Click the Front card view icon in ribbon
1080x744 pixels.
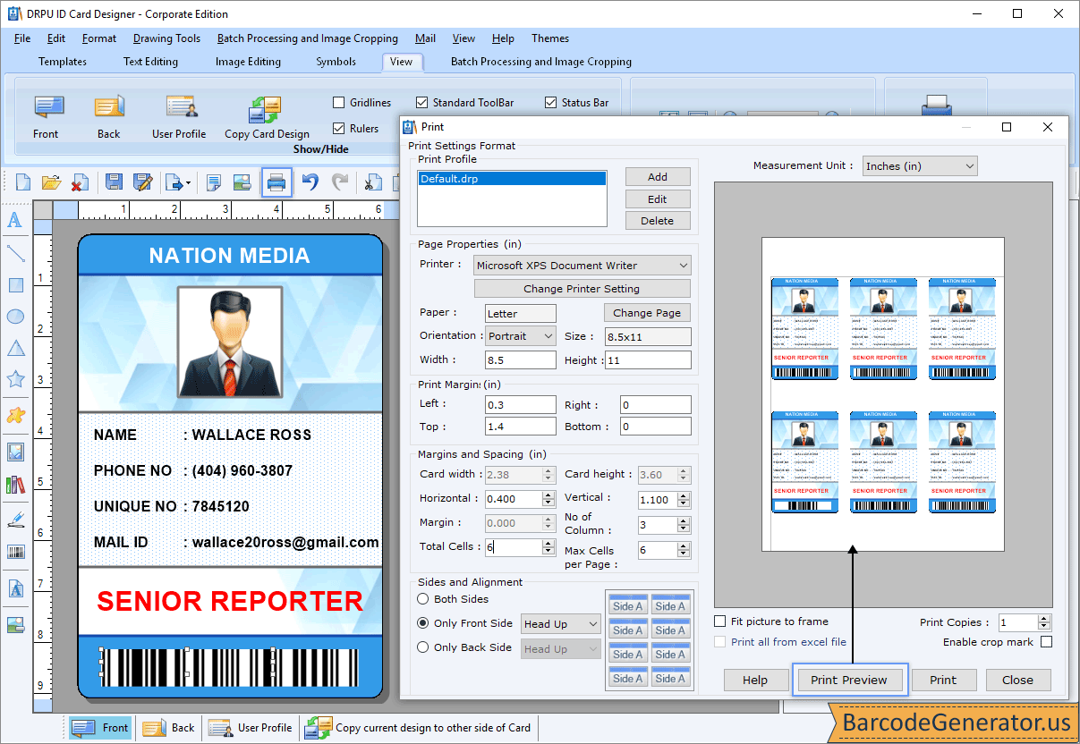coord(47,108)
